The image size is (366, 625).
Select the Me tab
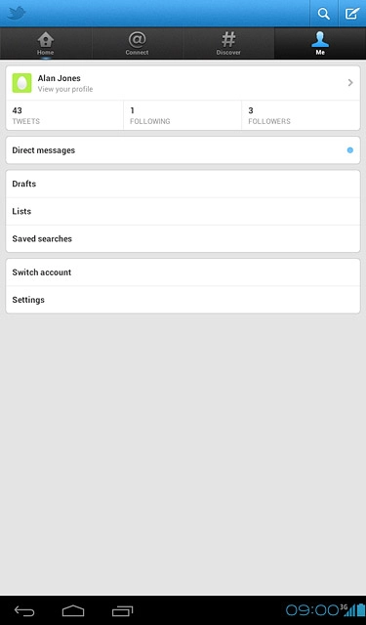tap(320, 43)
